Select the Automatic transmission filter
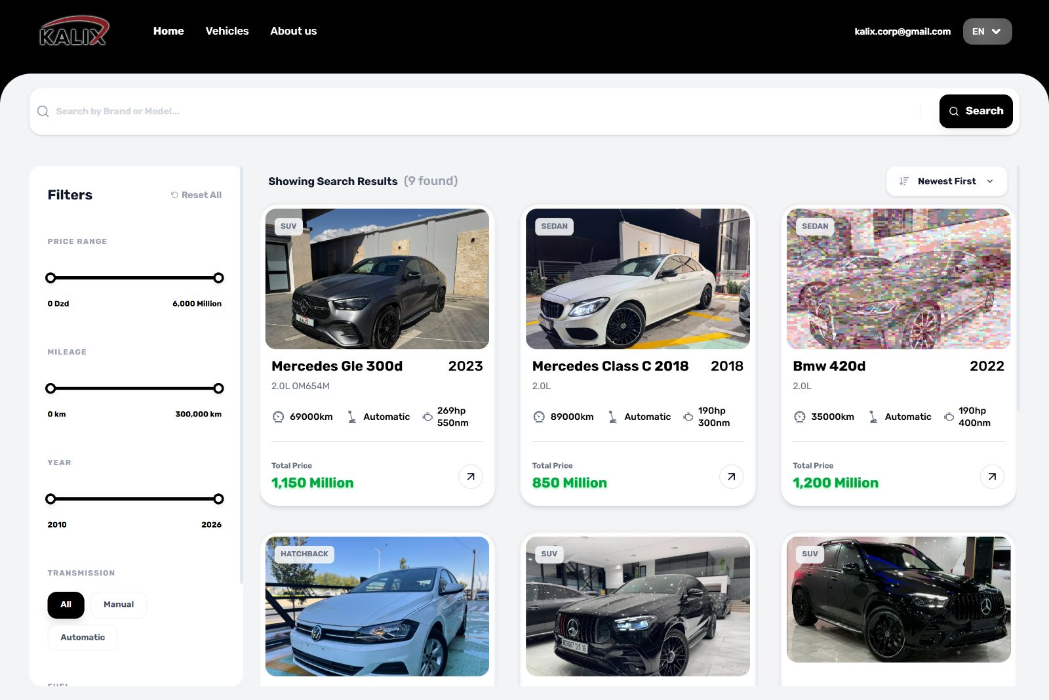The width and height of the screenshot is (1049, 700). 83,638
